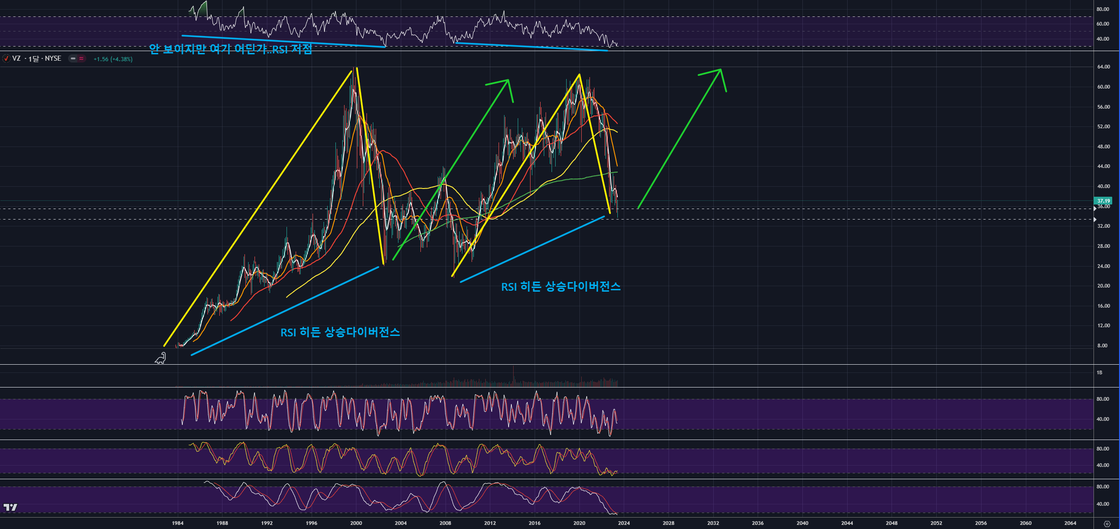The height and width of the screenshot is (529, 1120).
Task: Click the current price label 37.19
Action: click(1103, 201)
